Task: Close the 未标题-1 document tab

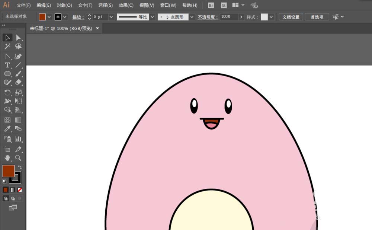Action: (97, 28)
